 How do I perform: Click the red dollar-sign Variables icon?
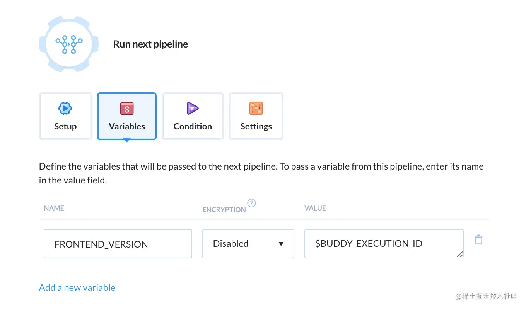pyautogui.click(x=127, y=109)
